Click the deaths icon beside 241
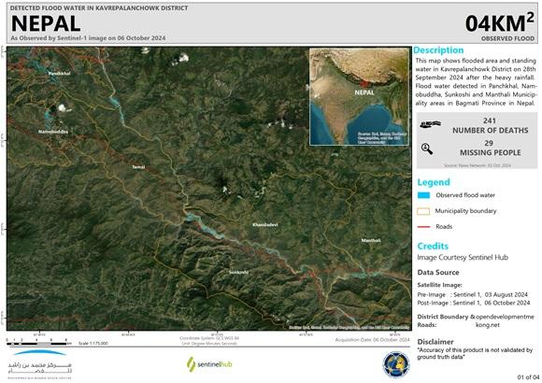 tap(431, 124)
